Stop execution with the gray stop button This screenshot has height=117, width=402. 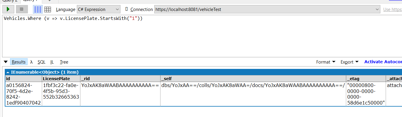21,9
